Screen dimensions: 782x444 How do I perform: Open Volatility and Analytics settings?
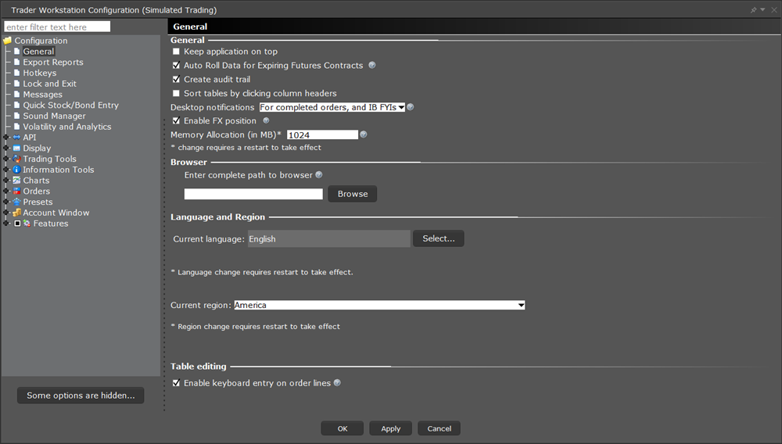(66, 127)
